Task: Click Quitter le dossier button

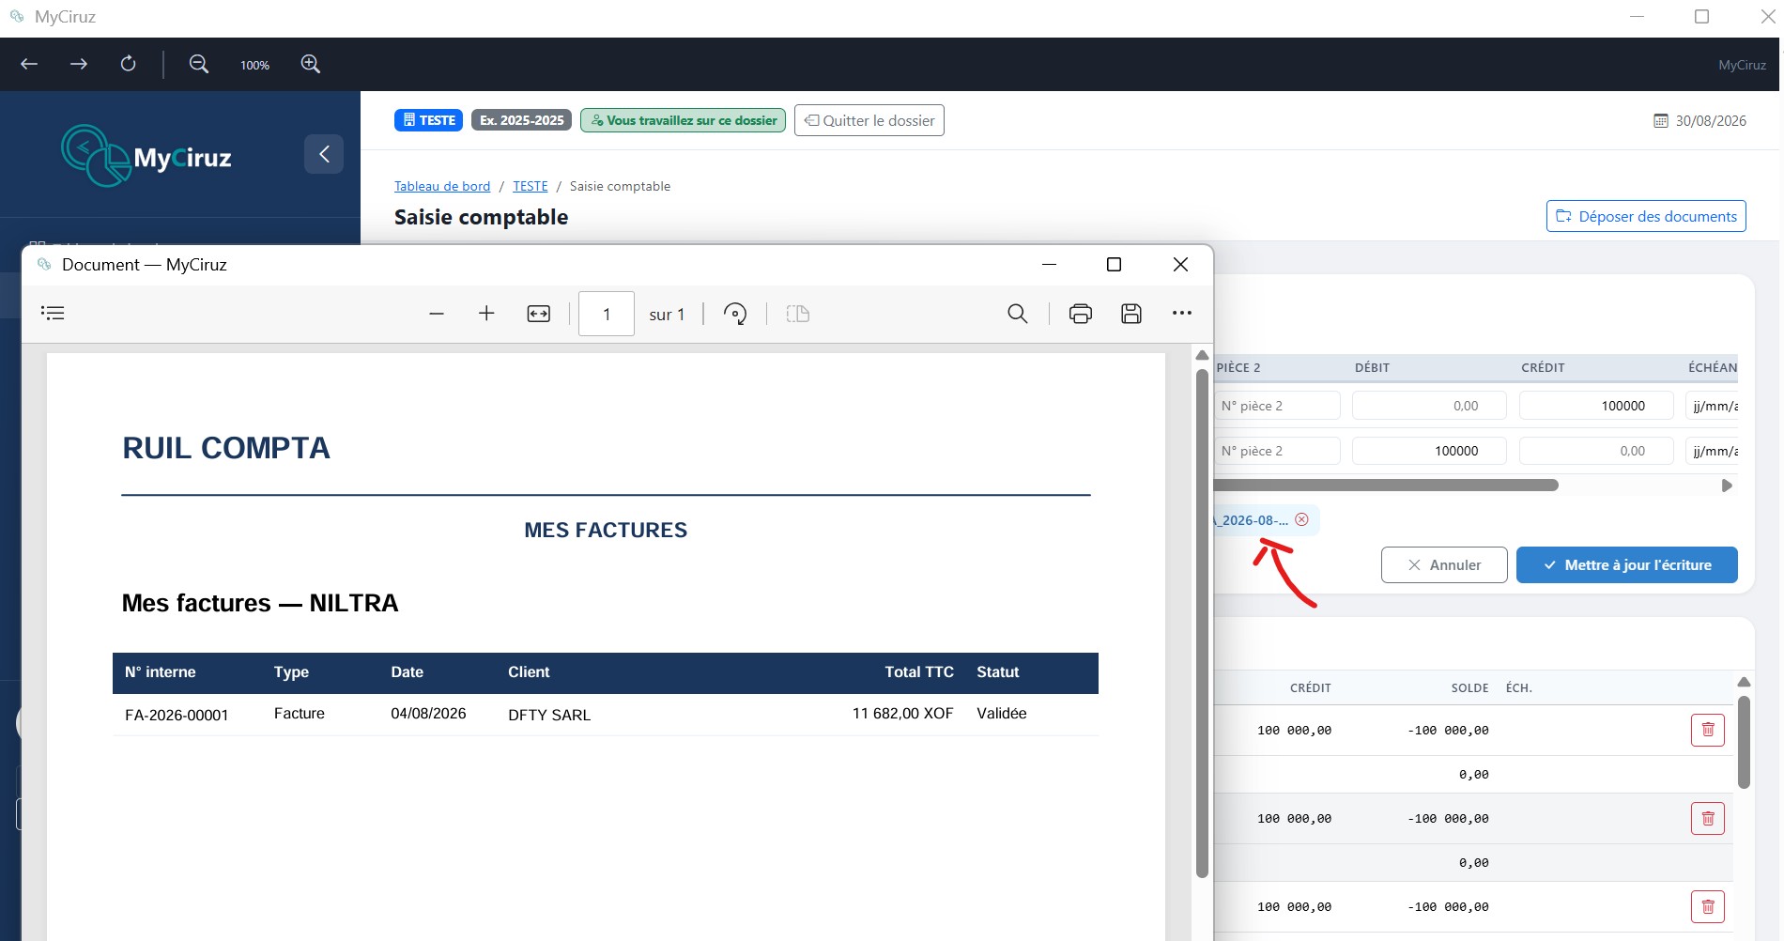Action: pyautogui.click(x=869, y=120)
